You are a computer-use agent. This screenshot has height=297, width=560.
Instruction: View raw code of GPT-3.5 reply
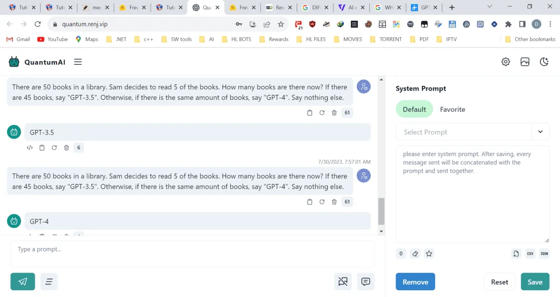click(x=30, y=147)
